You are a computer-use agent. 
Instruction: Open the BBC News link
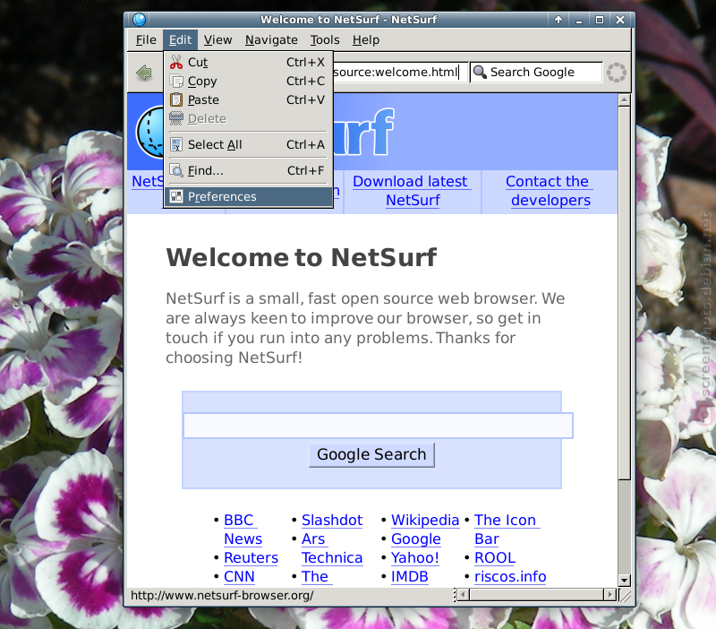tap(243, 530)
